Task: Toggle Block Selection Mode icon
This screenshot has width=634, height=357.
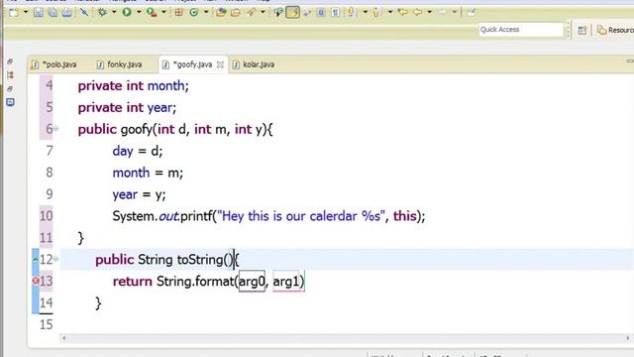Action: coord(321,13)
